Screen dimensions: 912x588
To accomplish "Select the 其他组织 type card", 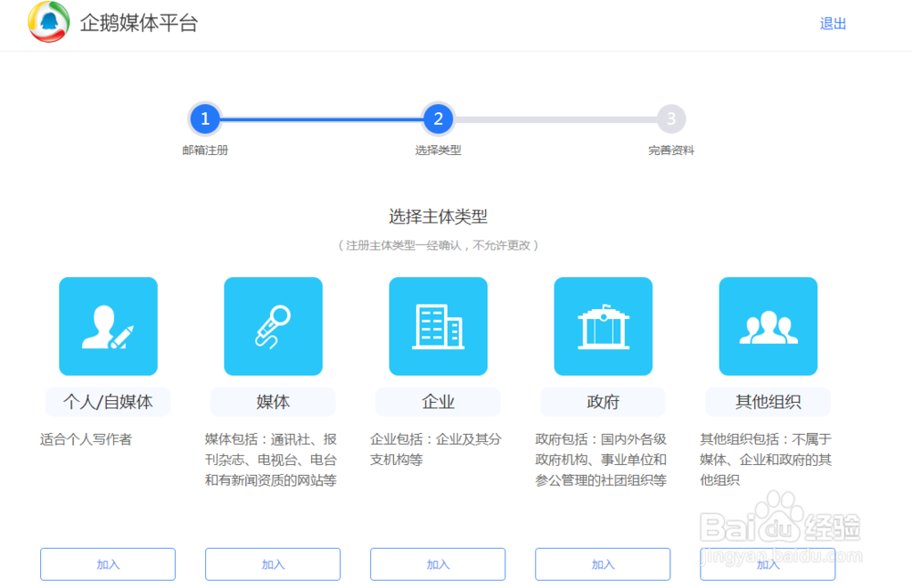I will [767, 401].
